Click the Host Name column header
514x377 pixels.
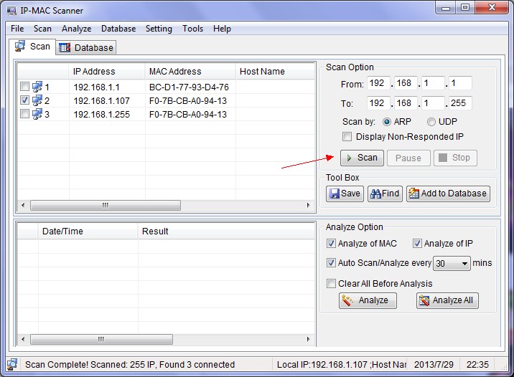click(275, 72)
